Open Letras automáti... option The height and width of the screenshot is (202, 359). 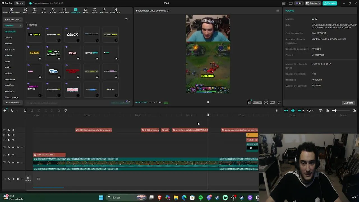click(13, 102)
